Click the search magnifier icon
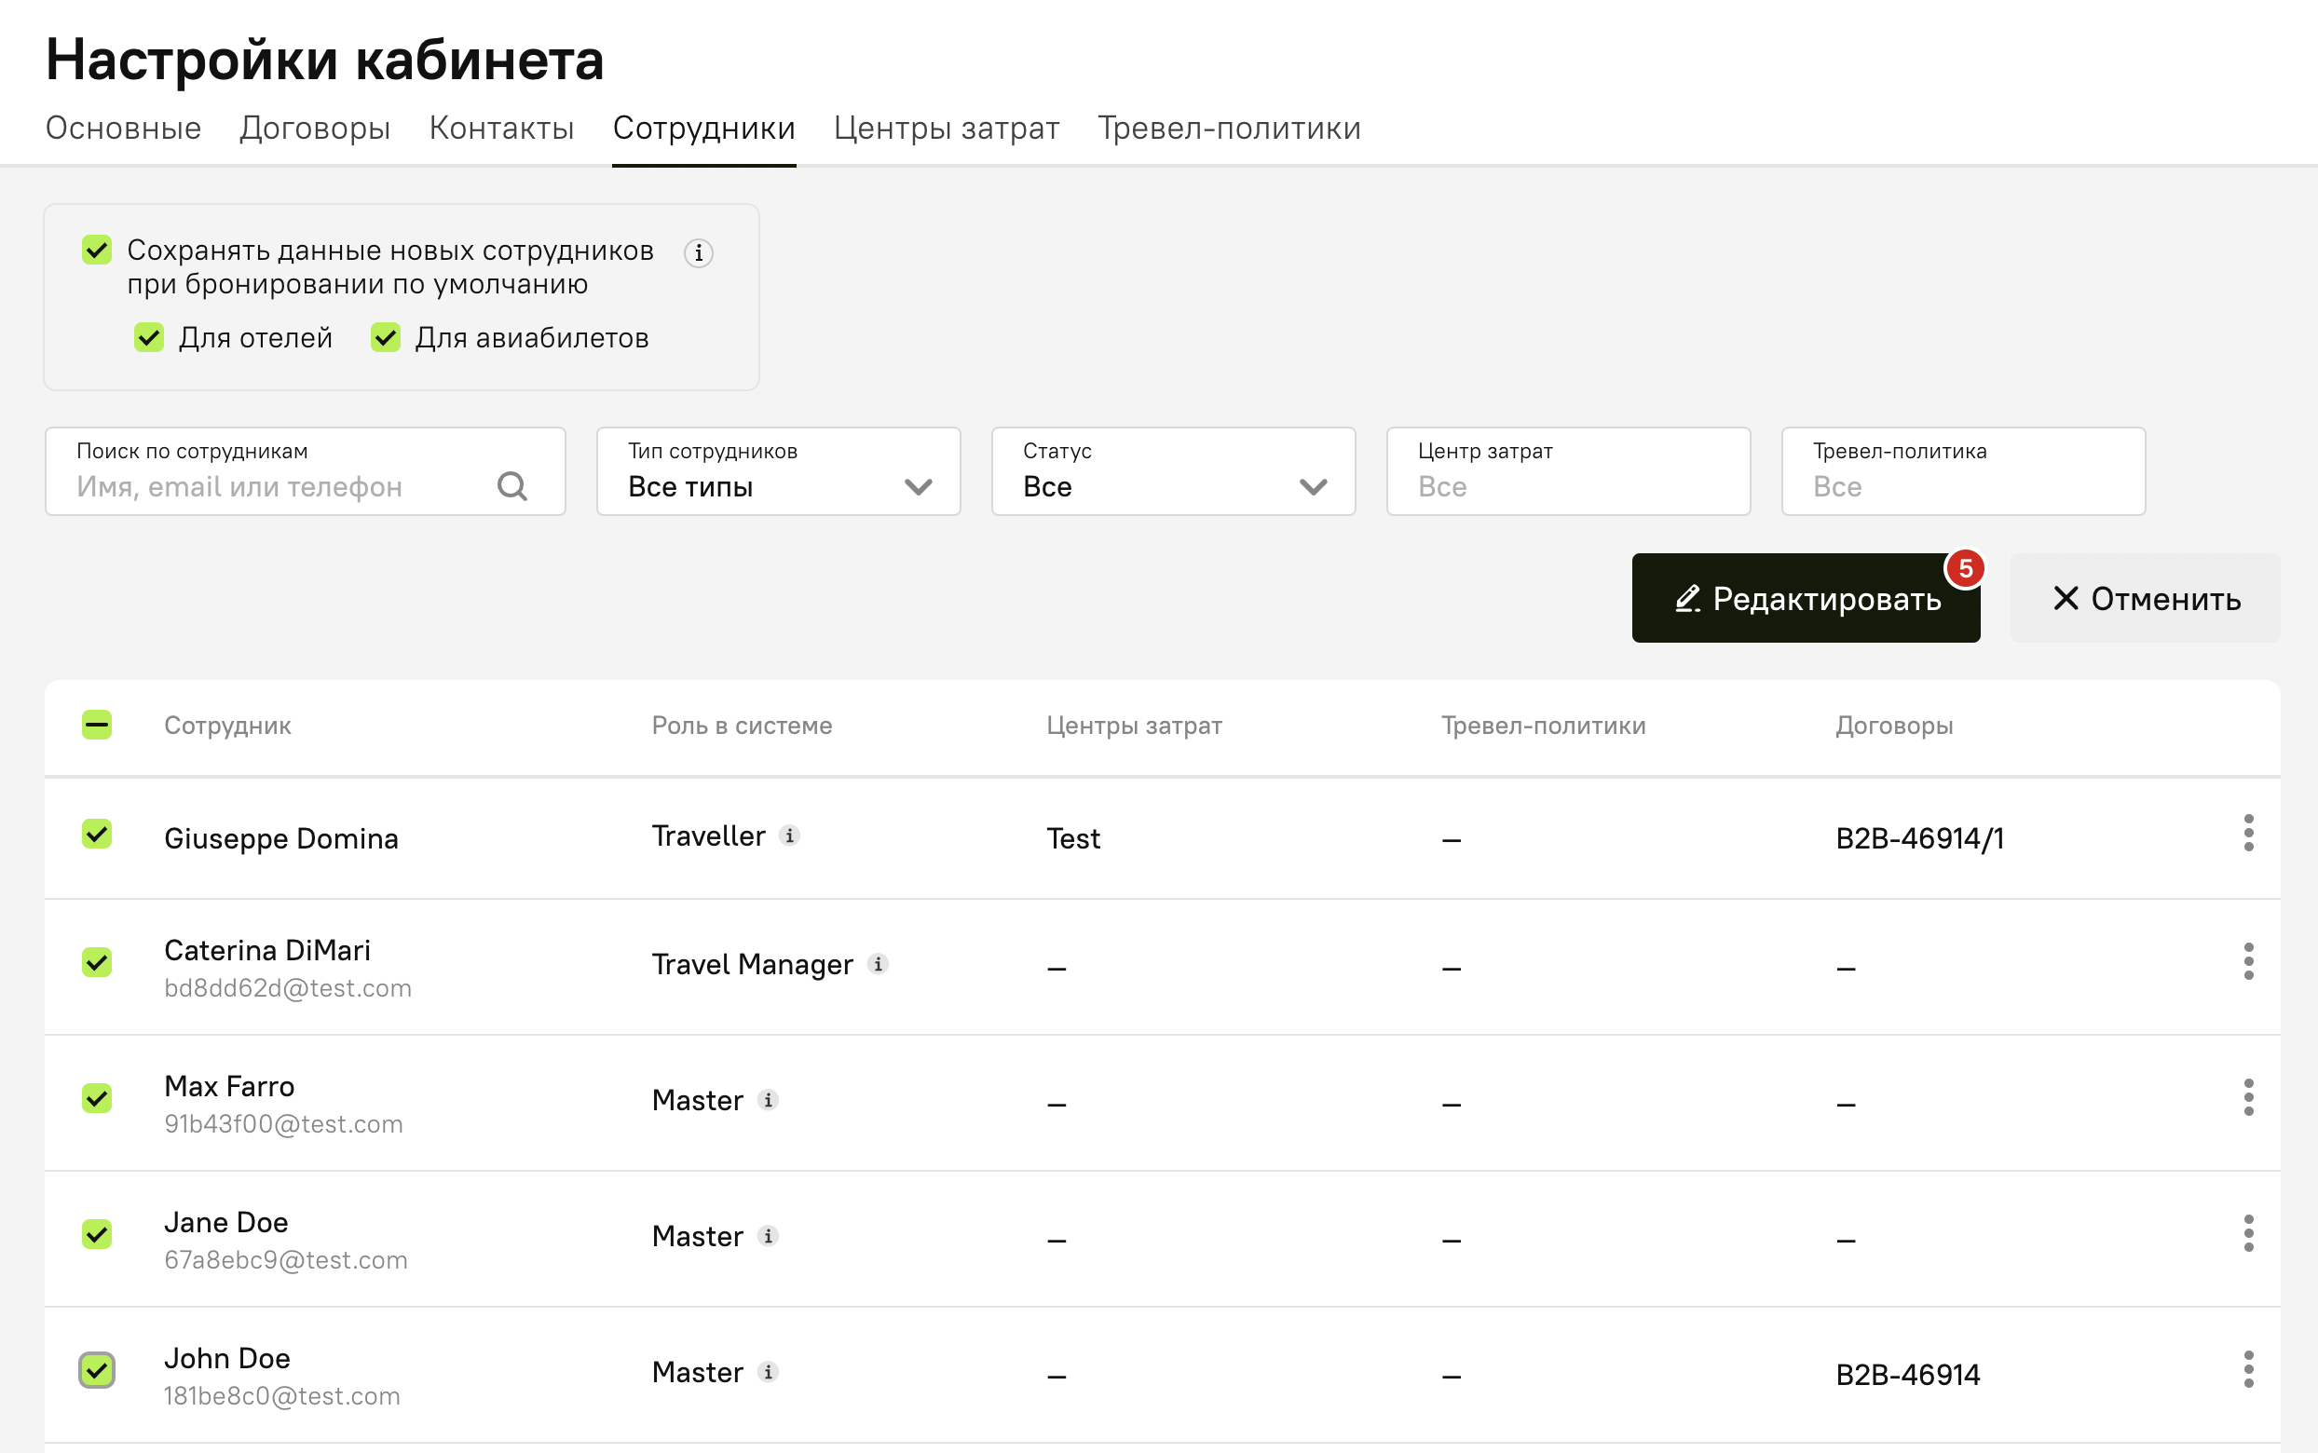This screenshot has width=2318, height=1453. (x=512, y=486)
